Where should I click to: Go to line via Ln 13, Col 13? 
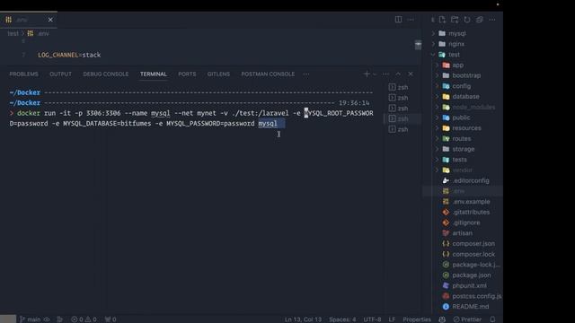tap(303, 319)
